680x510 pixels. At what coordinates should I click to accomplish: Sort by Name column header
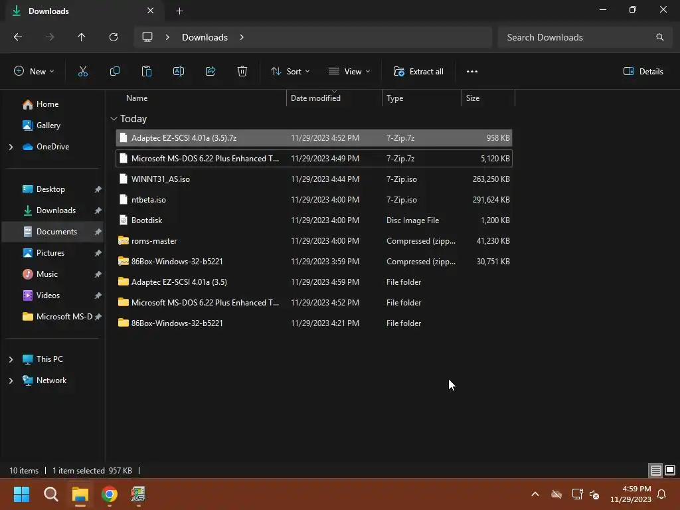(137, 98)
